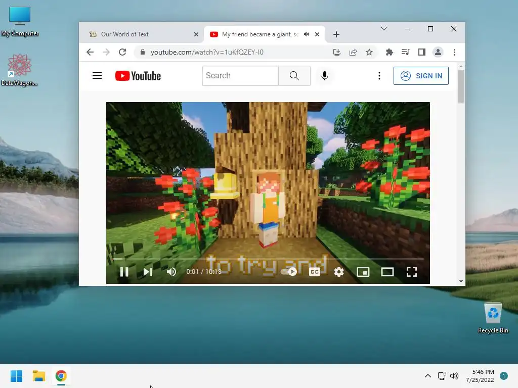Click the video progress bar

268,259
